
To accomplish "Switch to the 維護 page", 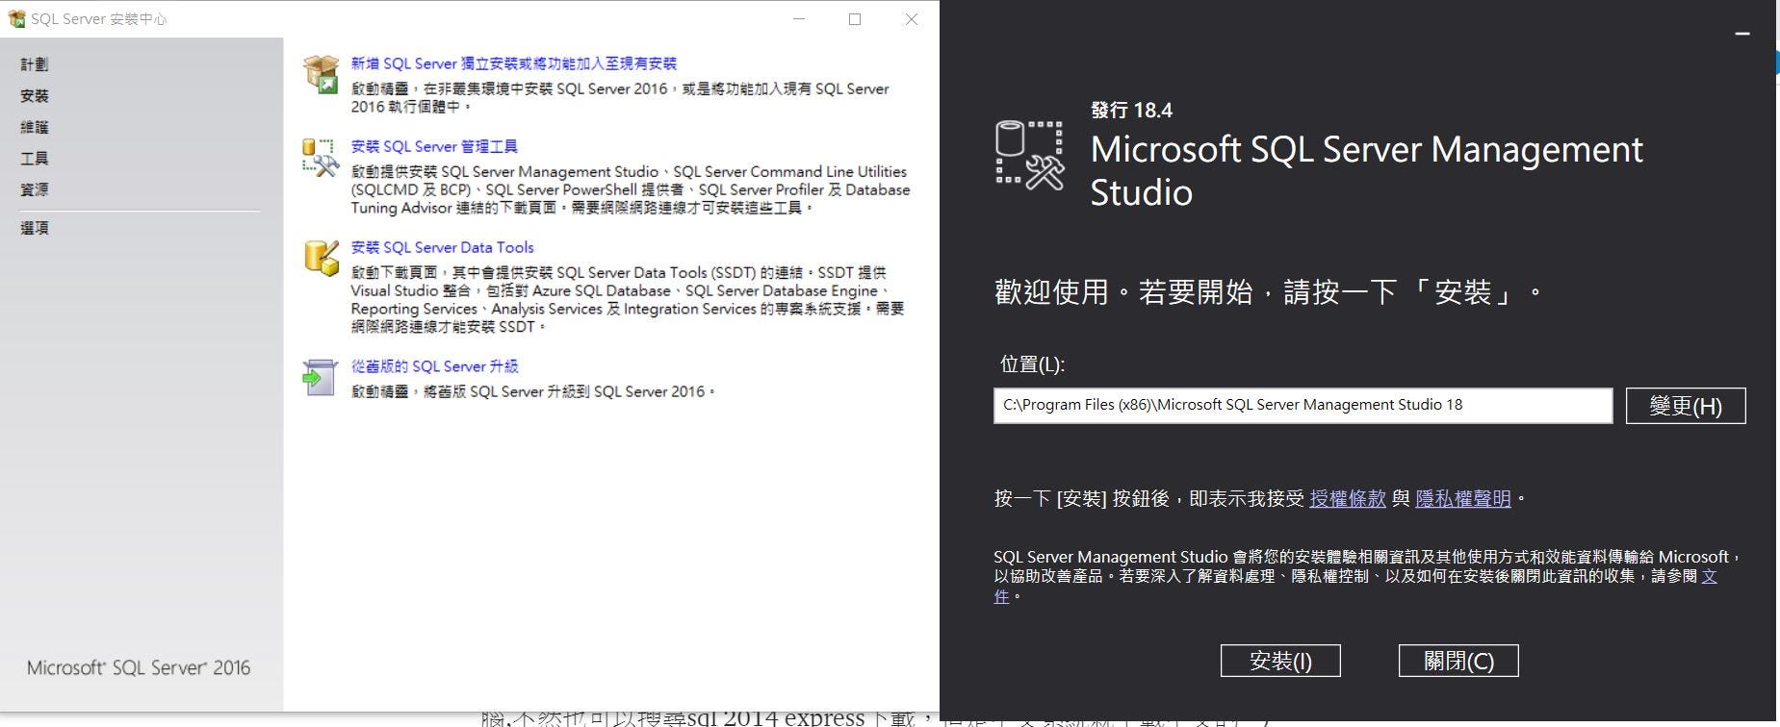I will [x=35, y=127].
